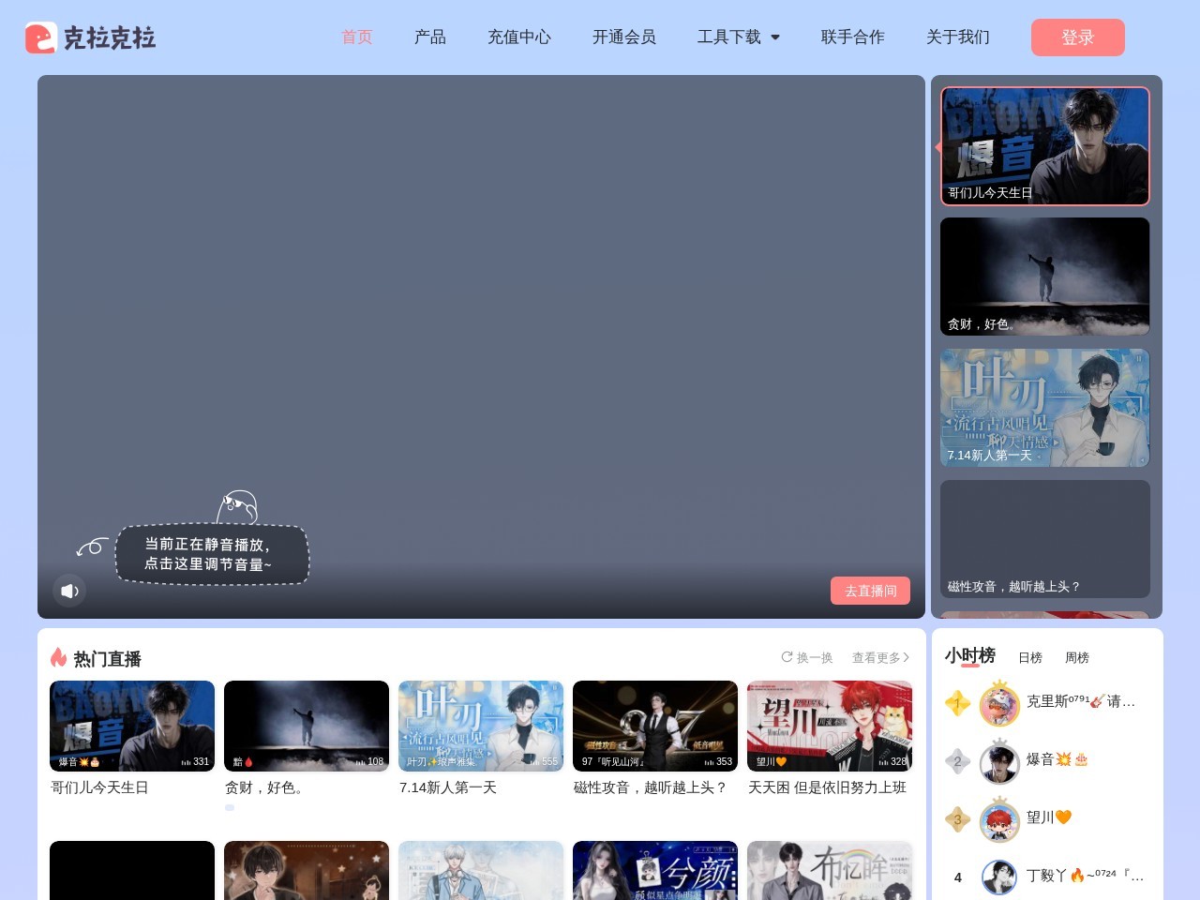Unmute video with the speaker icon
This screenshot has width=1200, height=900.
click(x=68, y=591)
